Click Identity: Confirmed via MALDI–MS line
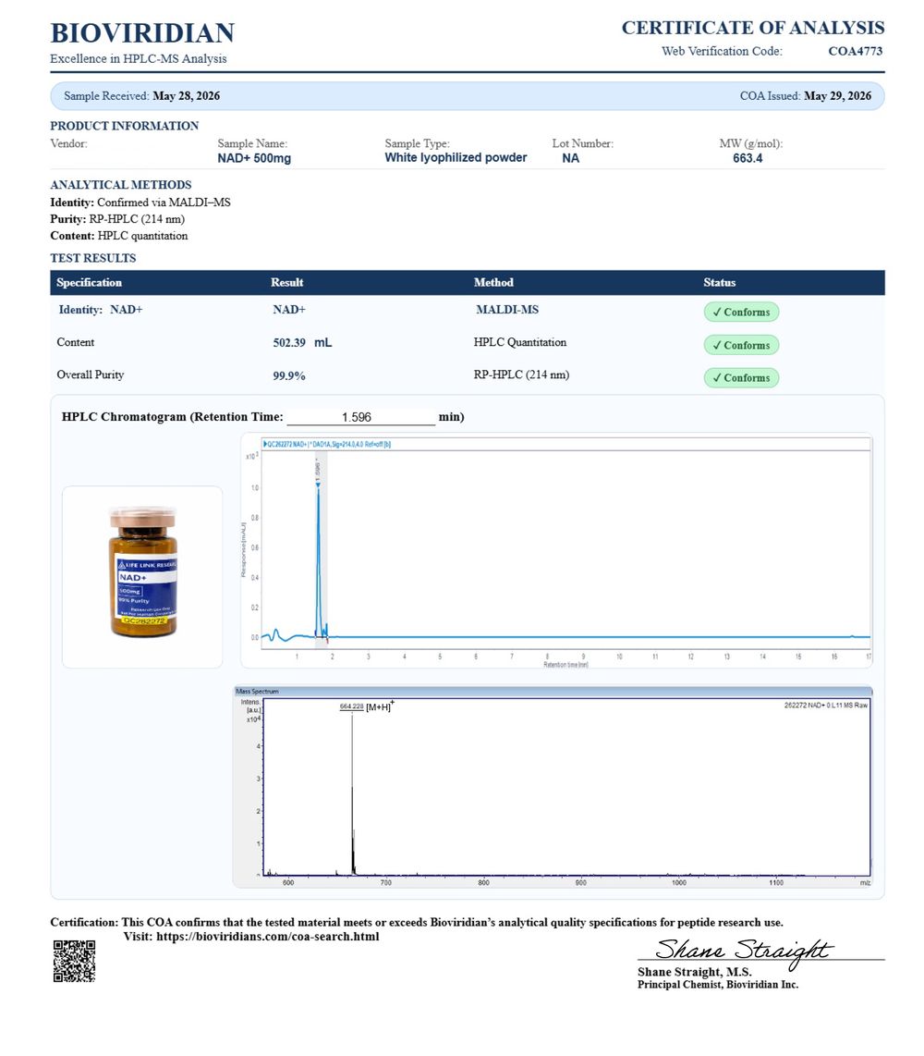Screen dimensions: 924x1056 [140, 202]
